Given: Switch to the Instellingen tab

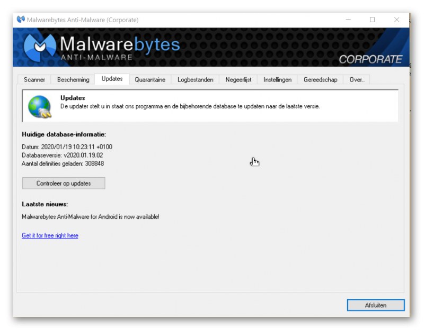Looking at the screenshot, I should tap(278, 80).
